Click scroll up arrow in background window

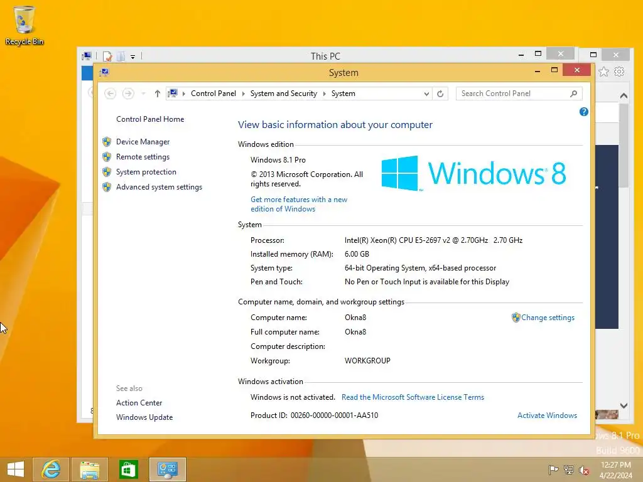pyautogui.click(x=624, y=96)
